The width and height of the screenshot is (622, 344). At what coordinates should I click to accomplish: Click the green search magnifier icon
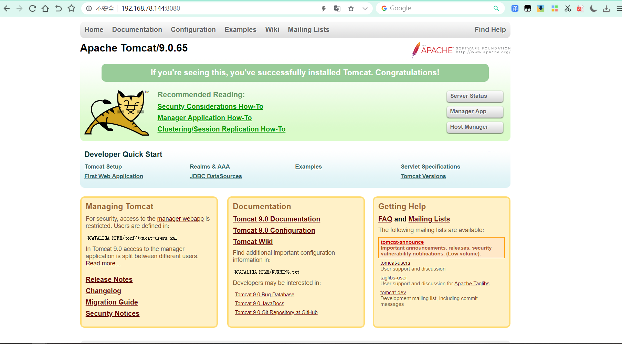[x=496, y=8]
